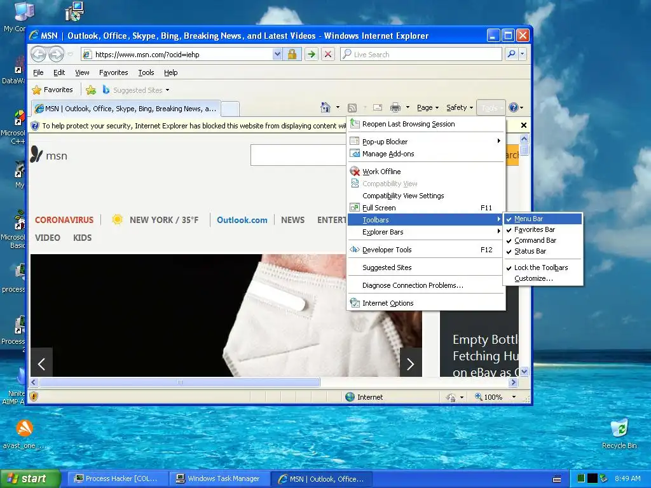Open the search provider dropdown arrow
651x488 pixels.
point(523,54)
